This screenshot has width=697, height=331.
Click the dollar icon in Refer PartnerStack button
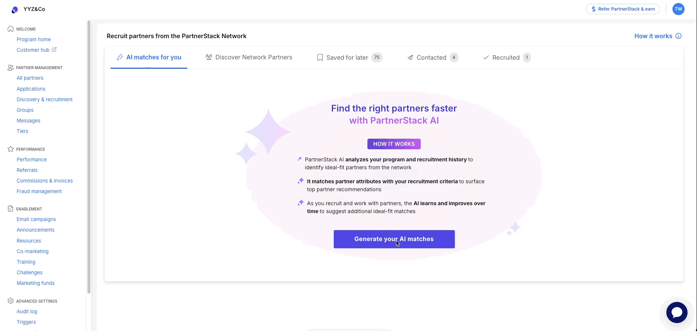pos(594,9)
